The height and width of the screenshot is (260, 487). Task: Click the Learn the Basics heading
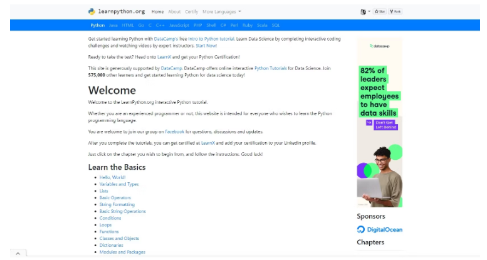pyautogui.click(x=117, y=167)
